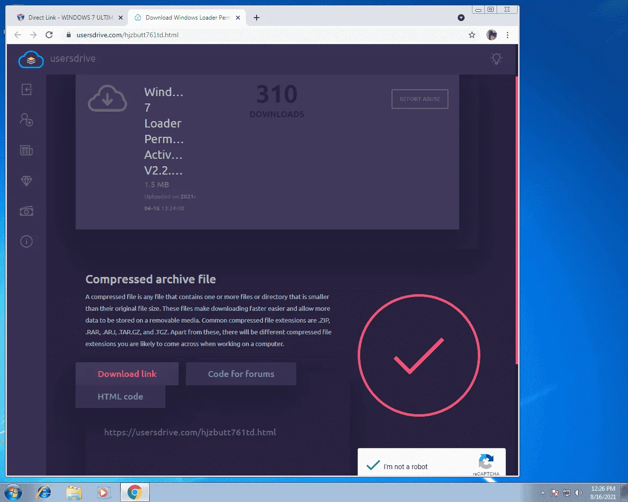Click the 310 DOWNLOADS counter
Image resolution: width=628 pixels, height=502 pixels.
coord(277,101)
